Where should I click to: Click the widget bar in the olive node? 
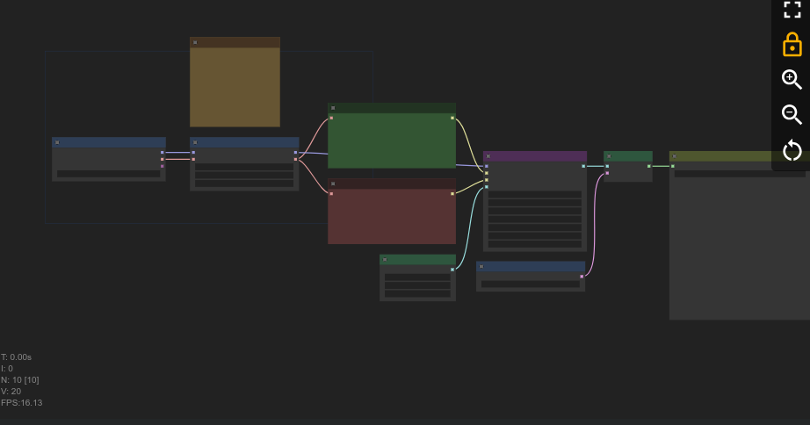[740, 174]
